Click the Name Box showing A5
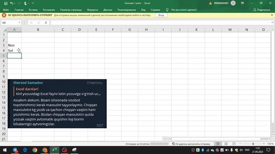The image size is (275, 154). pyautogui.click(x=9, y=23)
